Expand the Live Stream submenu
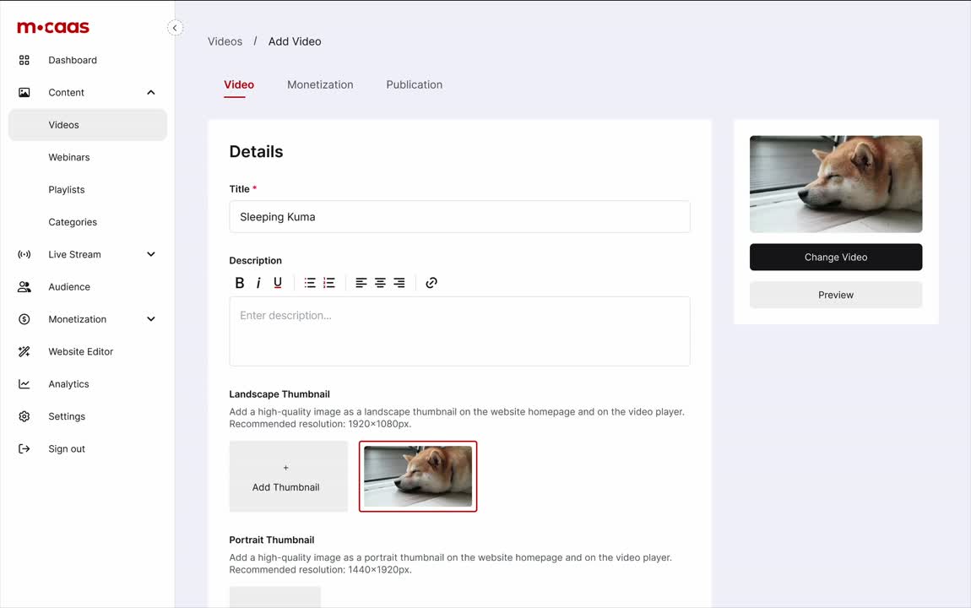The image size is (971, 608). click(151, 254)
